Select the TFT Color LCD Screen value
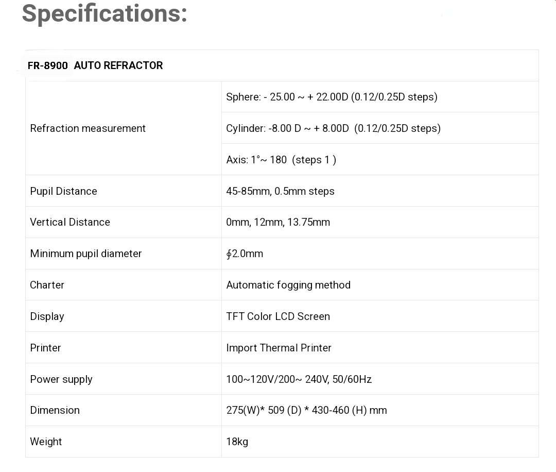 [x=278, y=316]
